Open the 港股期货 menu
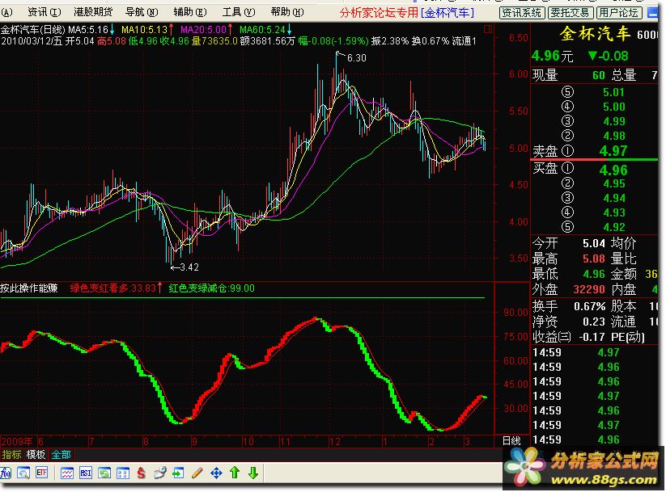Screen dimensions: 666x492 tap(93, 12)
